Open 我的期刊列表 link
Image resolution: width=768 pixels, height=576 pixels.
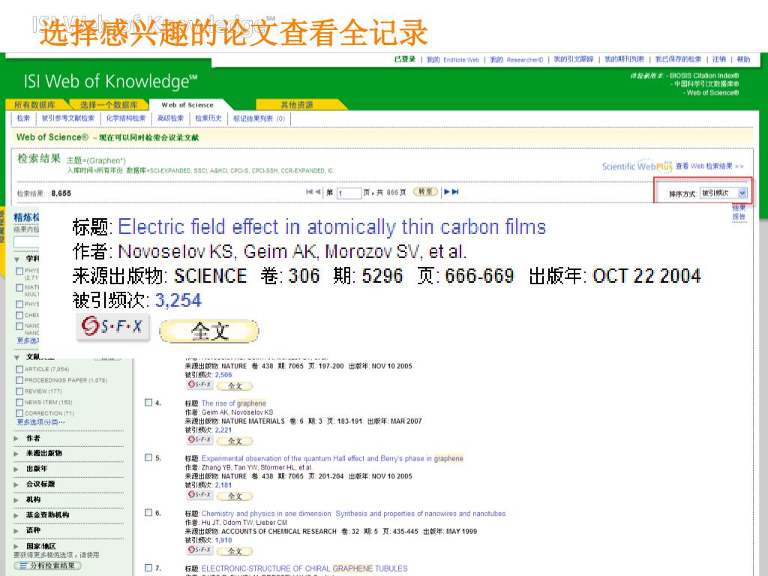tap(625, 60)
